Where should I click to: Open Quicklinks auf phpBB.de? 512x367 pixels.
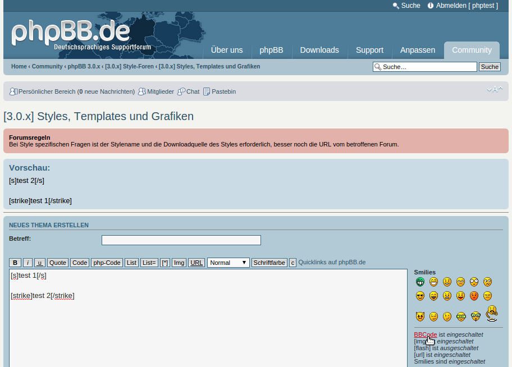pyautogui.click(x=332, y=262)
